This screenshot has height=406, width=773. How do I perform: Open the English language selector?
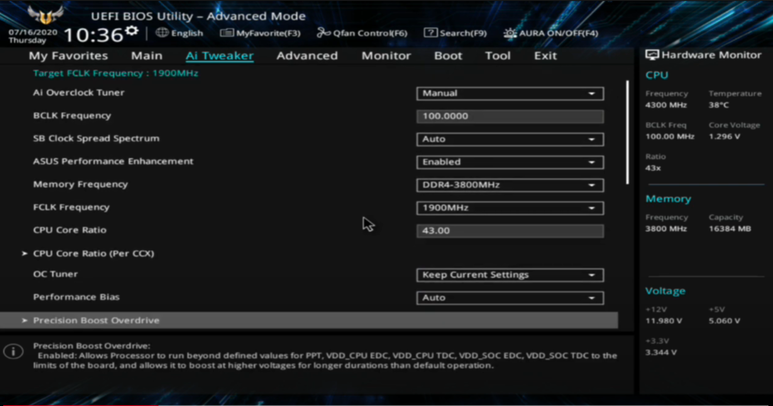click(179, 33)
